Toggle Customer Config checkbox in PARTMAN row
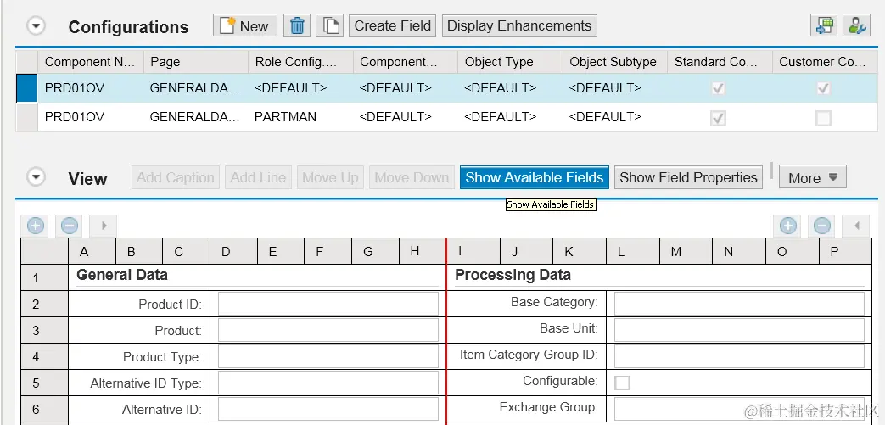Screen dimensions: 885x425 click(x=823, y=118)
